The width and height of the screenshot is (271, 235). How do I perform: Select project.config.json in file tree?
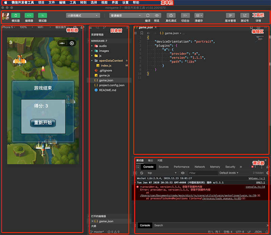pos(111,85)
